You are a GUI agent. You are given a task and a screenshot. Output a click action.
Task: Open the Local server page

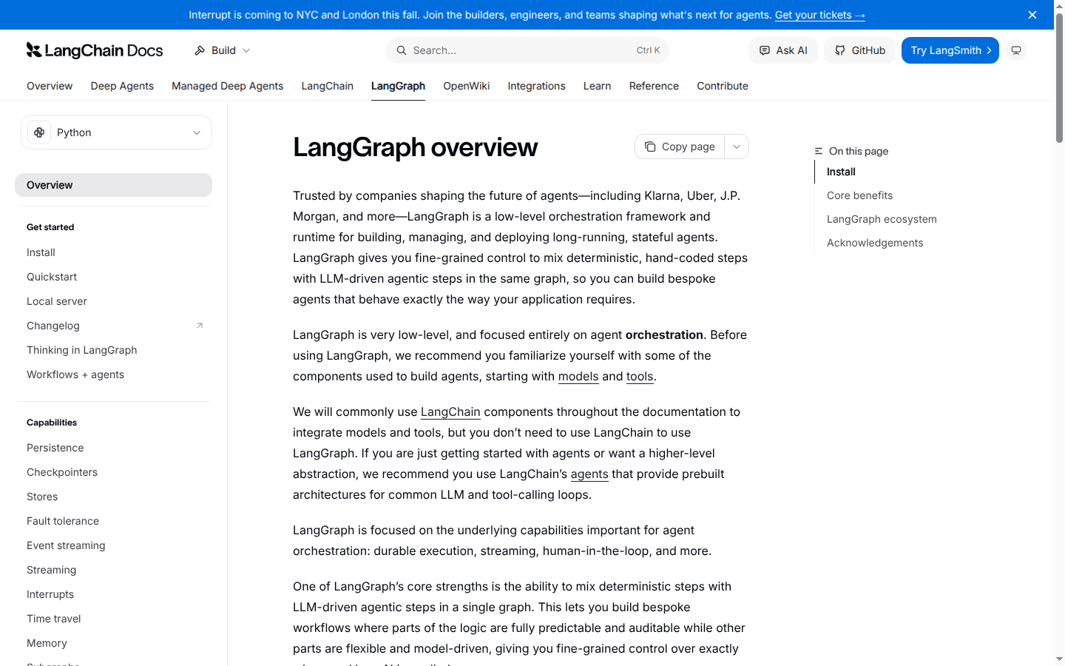point(57,301)
